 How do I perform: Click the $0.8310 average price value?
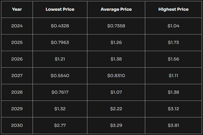click(116, 76)
